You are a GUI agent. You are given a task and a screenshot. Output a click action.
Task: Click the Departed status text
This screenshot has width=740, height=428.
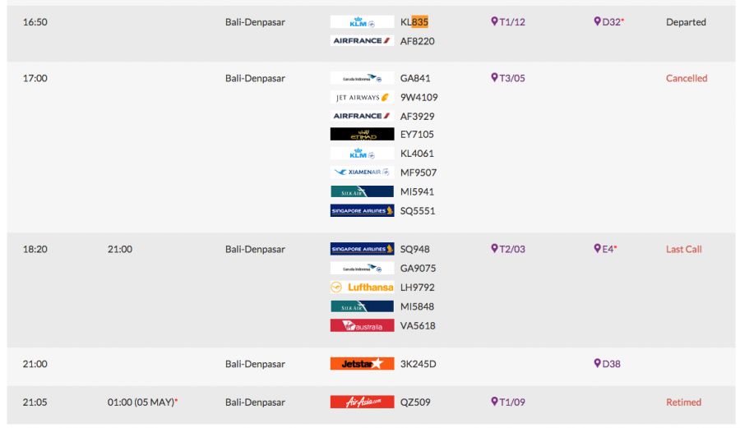pos(687,22)
